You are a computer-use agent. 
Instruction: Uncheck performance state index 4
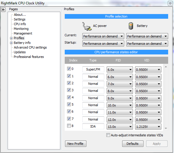point(69,97)
